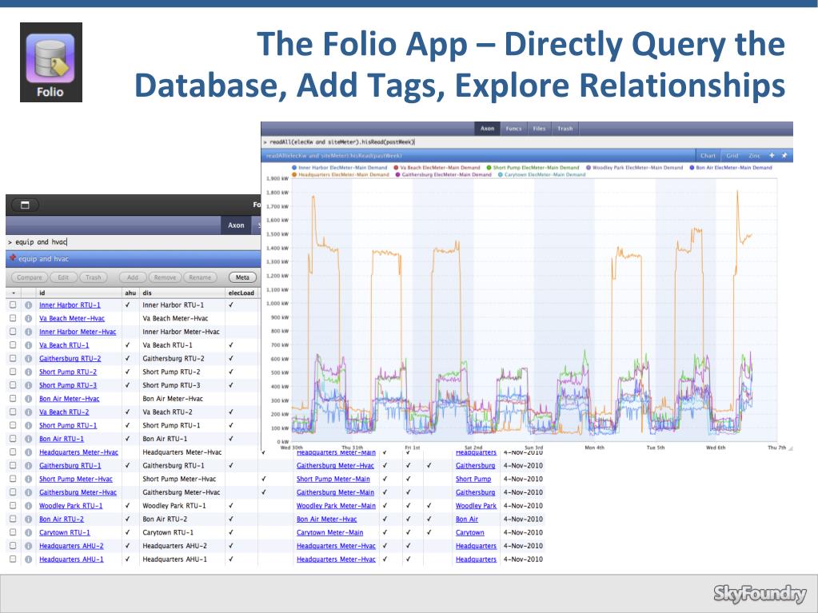Open the table header dropdown arrow
This screenshot has height=613, width=818.
(13, 293)
